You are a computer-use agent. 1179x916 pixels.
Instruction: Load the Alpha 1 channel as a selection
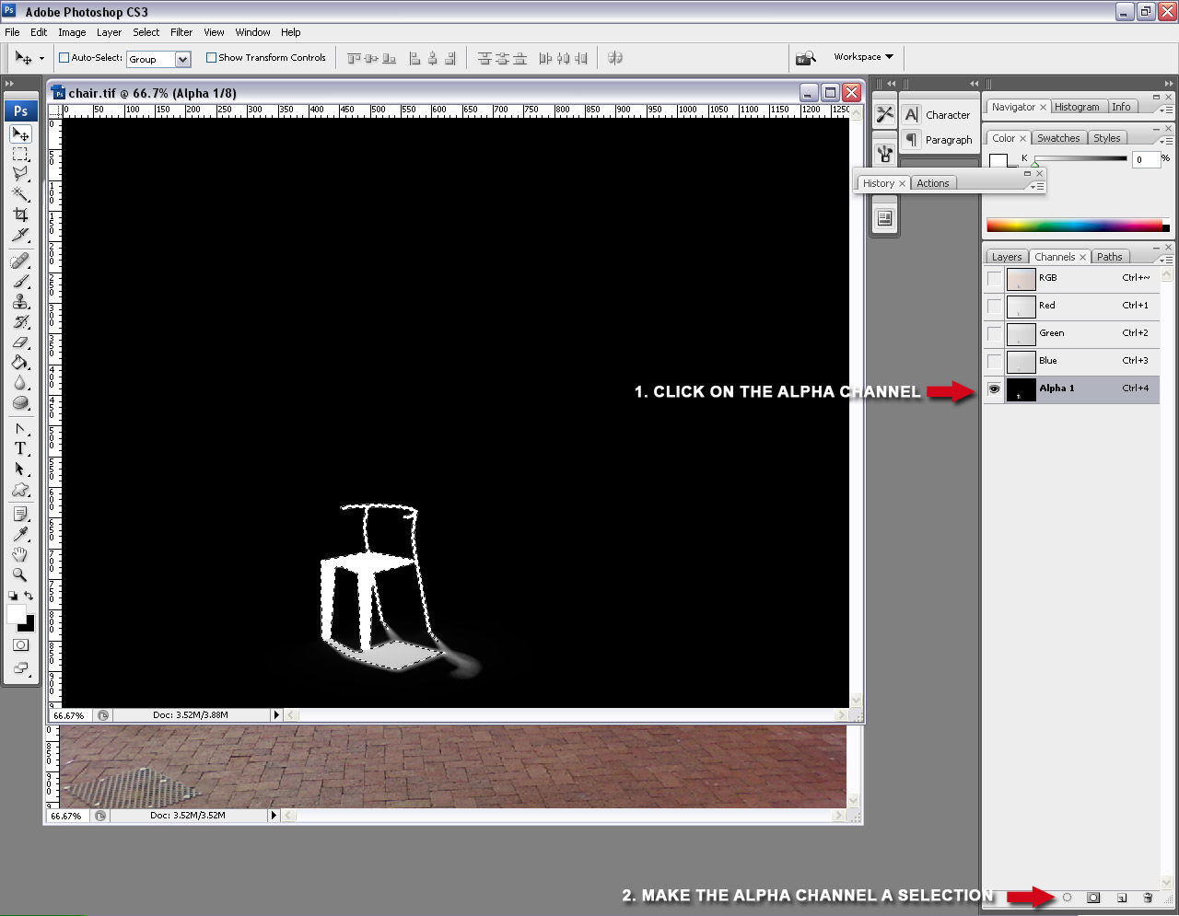pyautogui.click(x=1066, y=898)
